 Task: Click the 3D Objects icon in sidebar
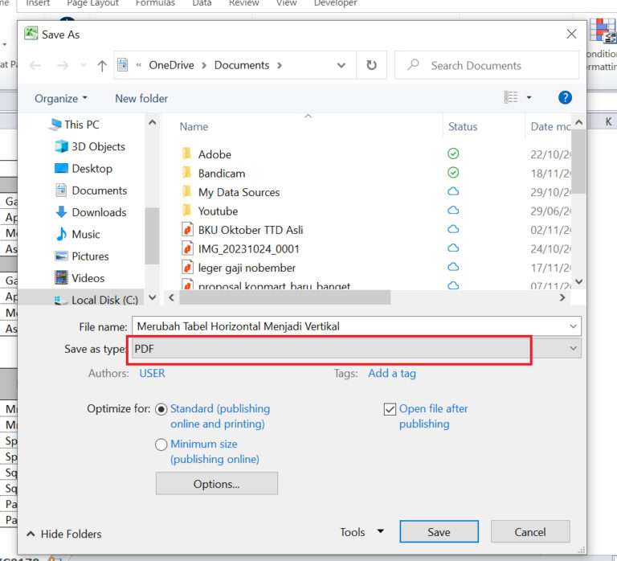(x=61, y=146)
